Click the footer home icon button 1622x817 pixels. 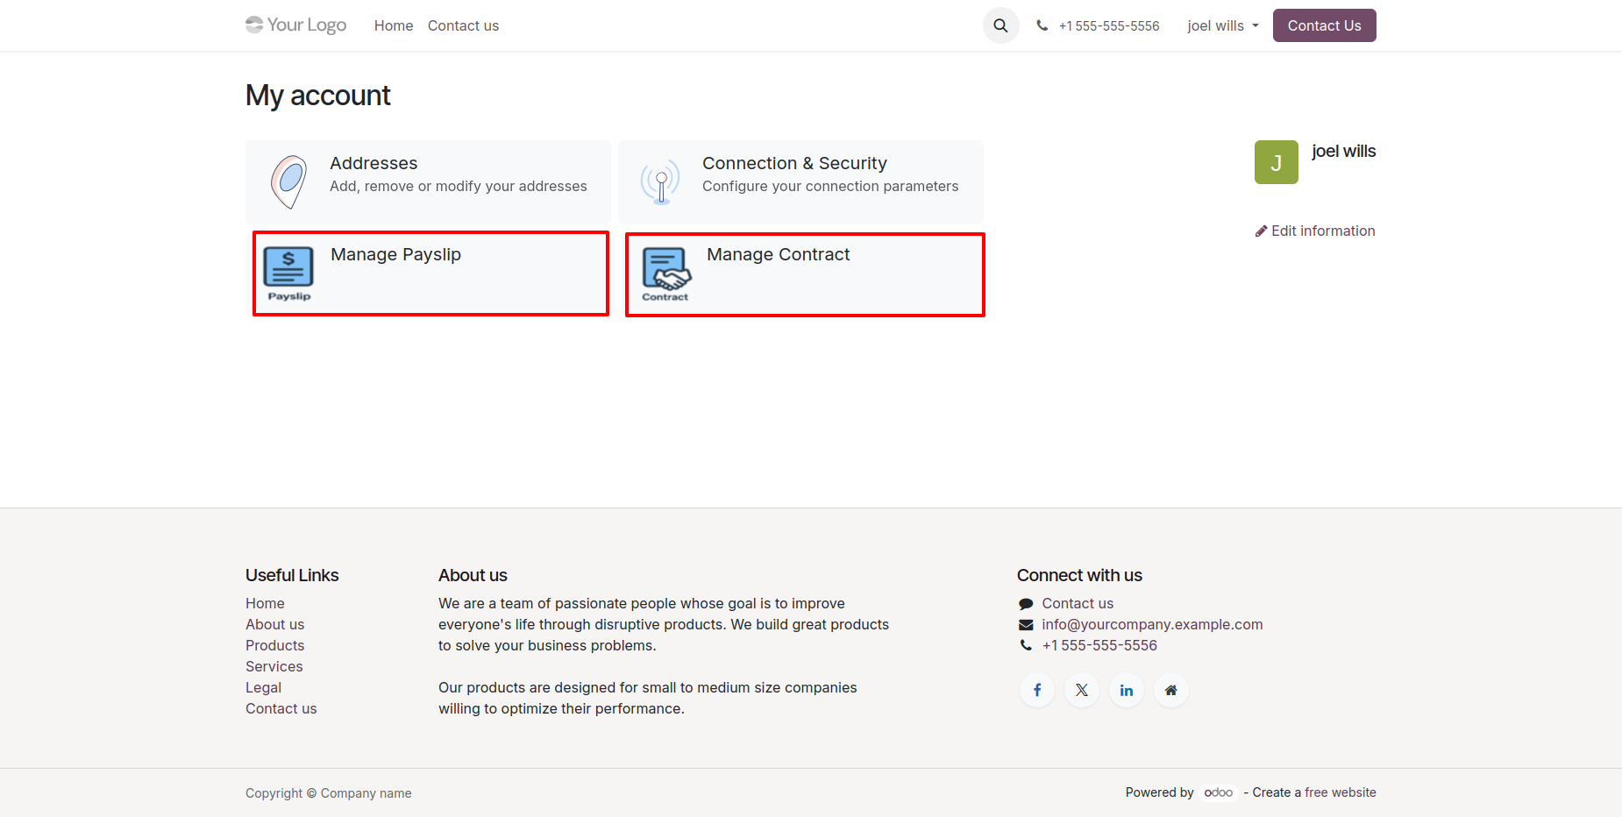point(1170,690)
